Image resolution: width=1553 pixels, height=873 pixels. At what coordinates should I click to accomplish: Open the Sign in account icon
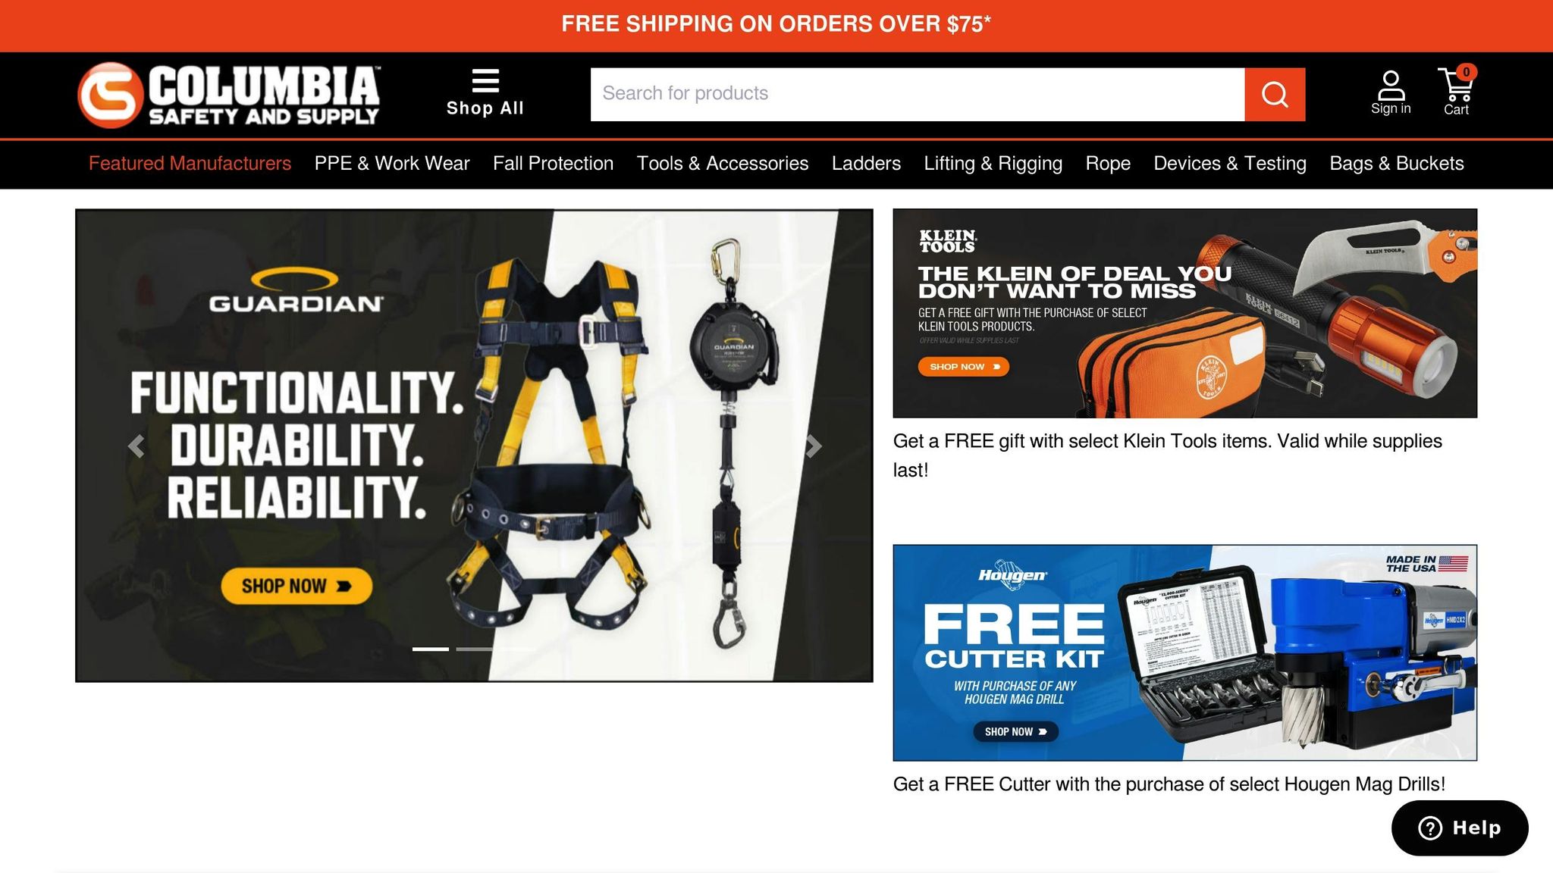pos(1391,92)
